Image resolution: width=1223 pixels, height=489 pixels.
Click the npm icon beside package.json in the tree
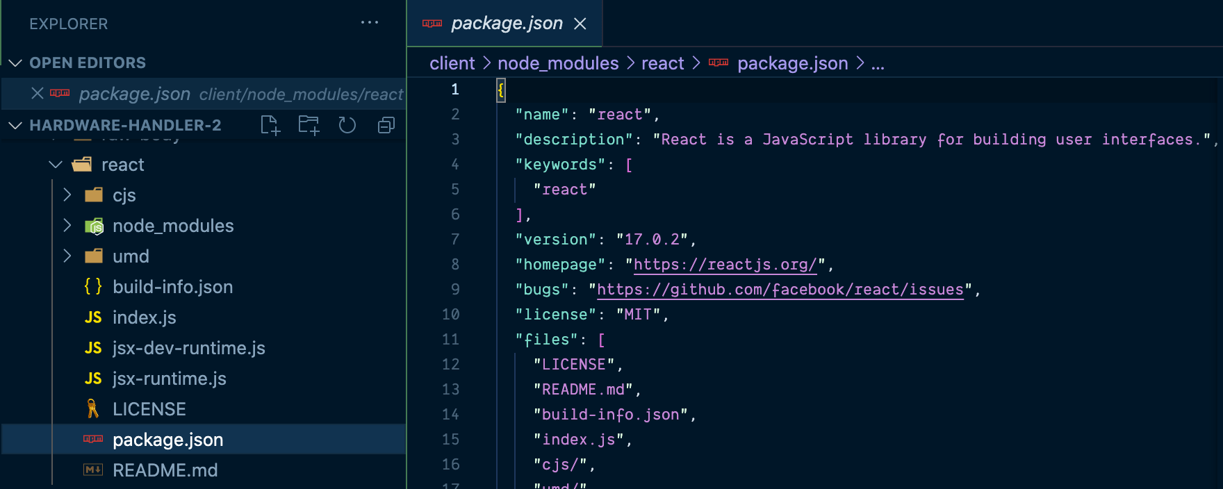pos(93,439)
